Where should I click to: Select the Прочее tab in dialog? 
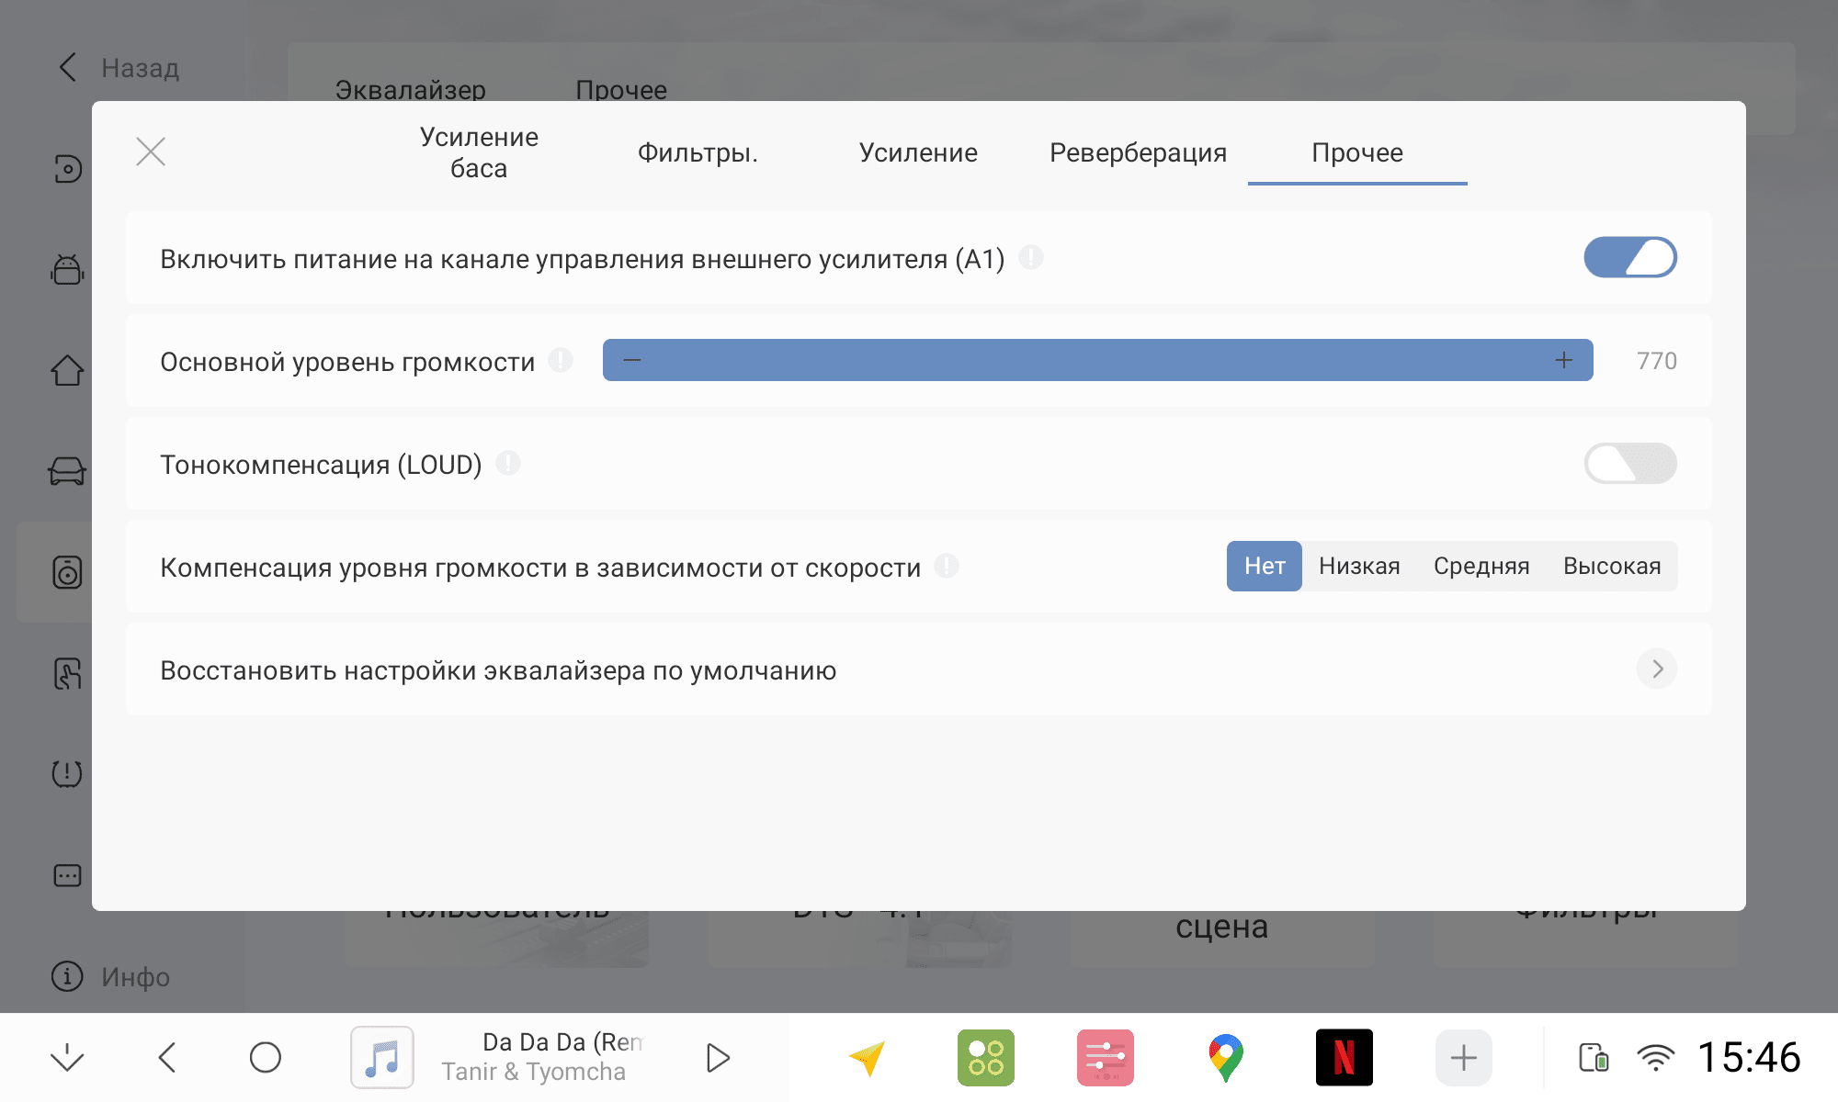pos(1357,152)
